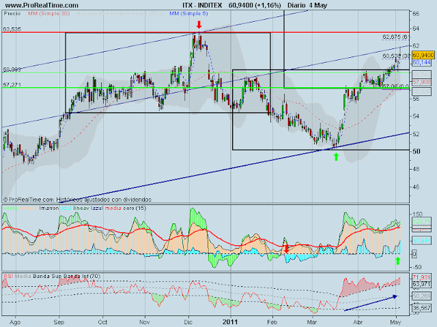Click the Diario timeframe label
This screenshot has height=327, width=437.
[x=296, y=5]
